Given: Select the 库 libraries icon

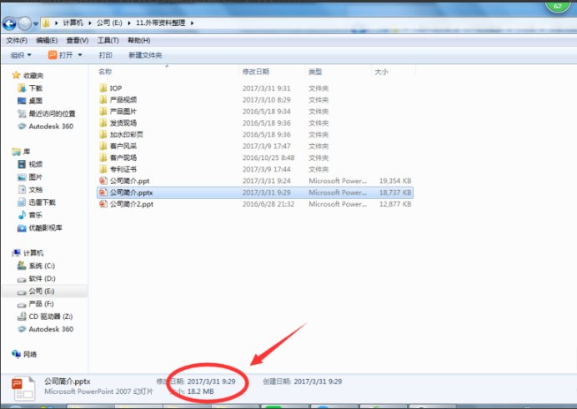Looking at the screenshot, I should click(x=16, y=152).
